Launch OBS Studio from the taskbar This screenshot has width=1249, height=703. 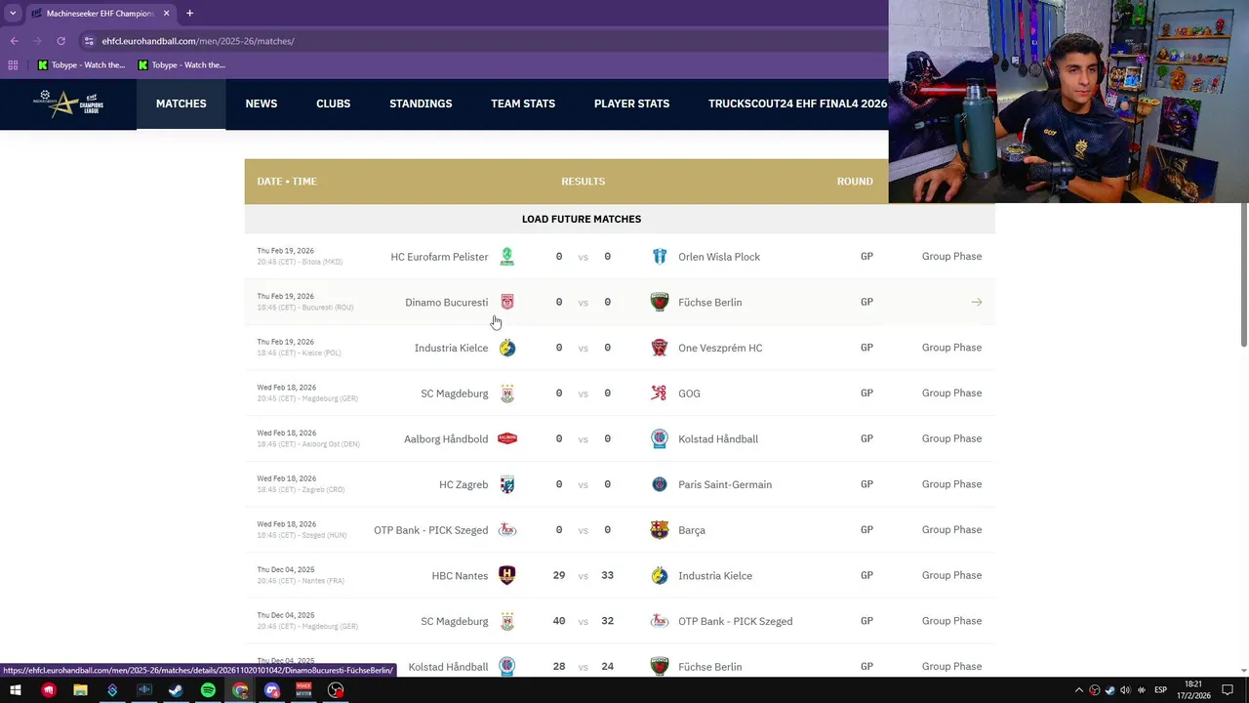pos(336,690)
